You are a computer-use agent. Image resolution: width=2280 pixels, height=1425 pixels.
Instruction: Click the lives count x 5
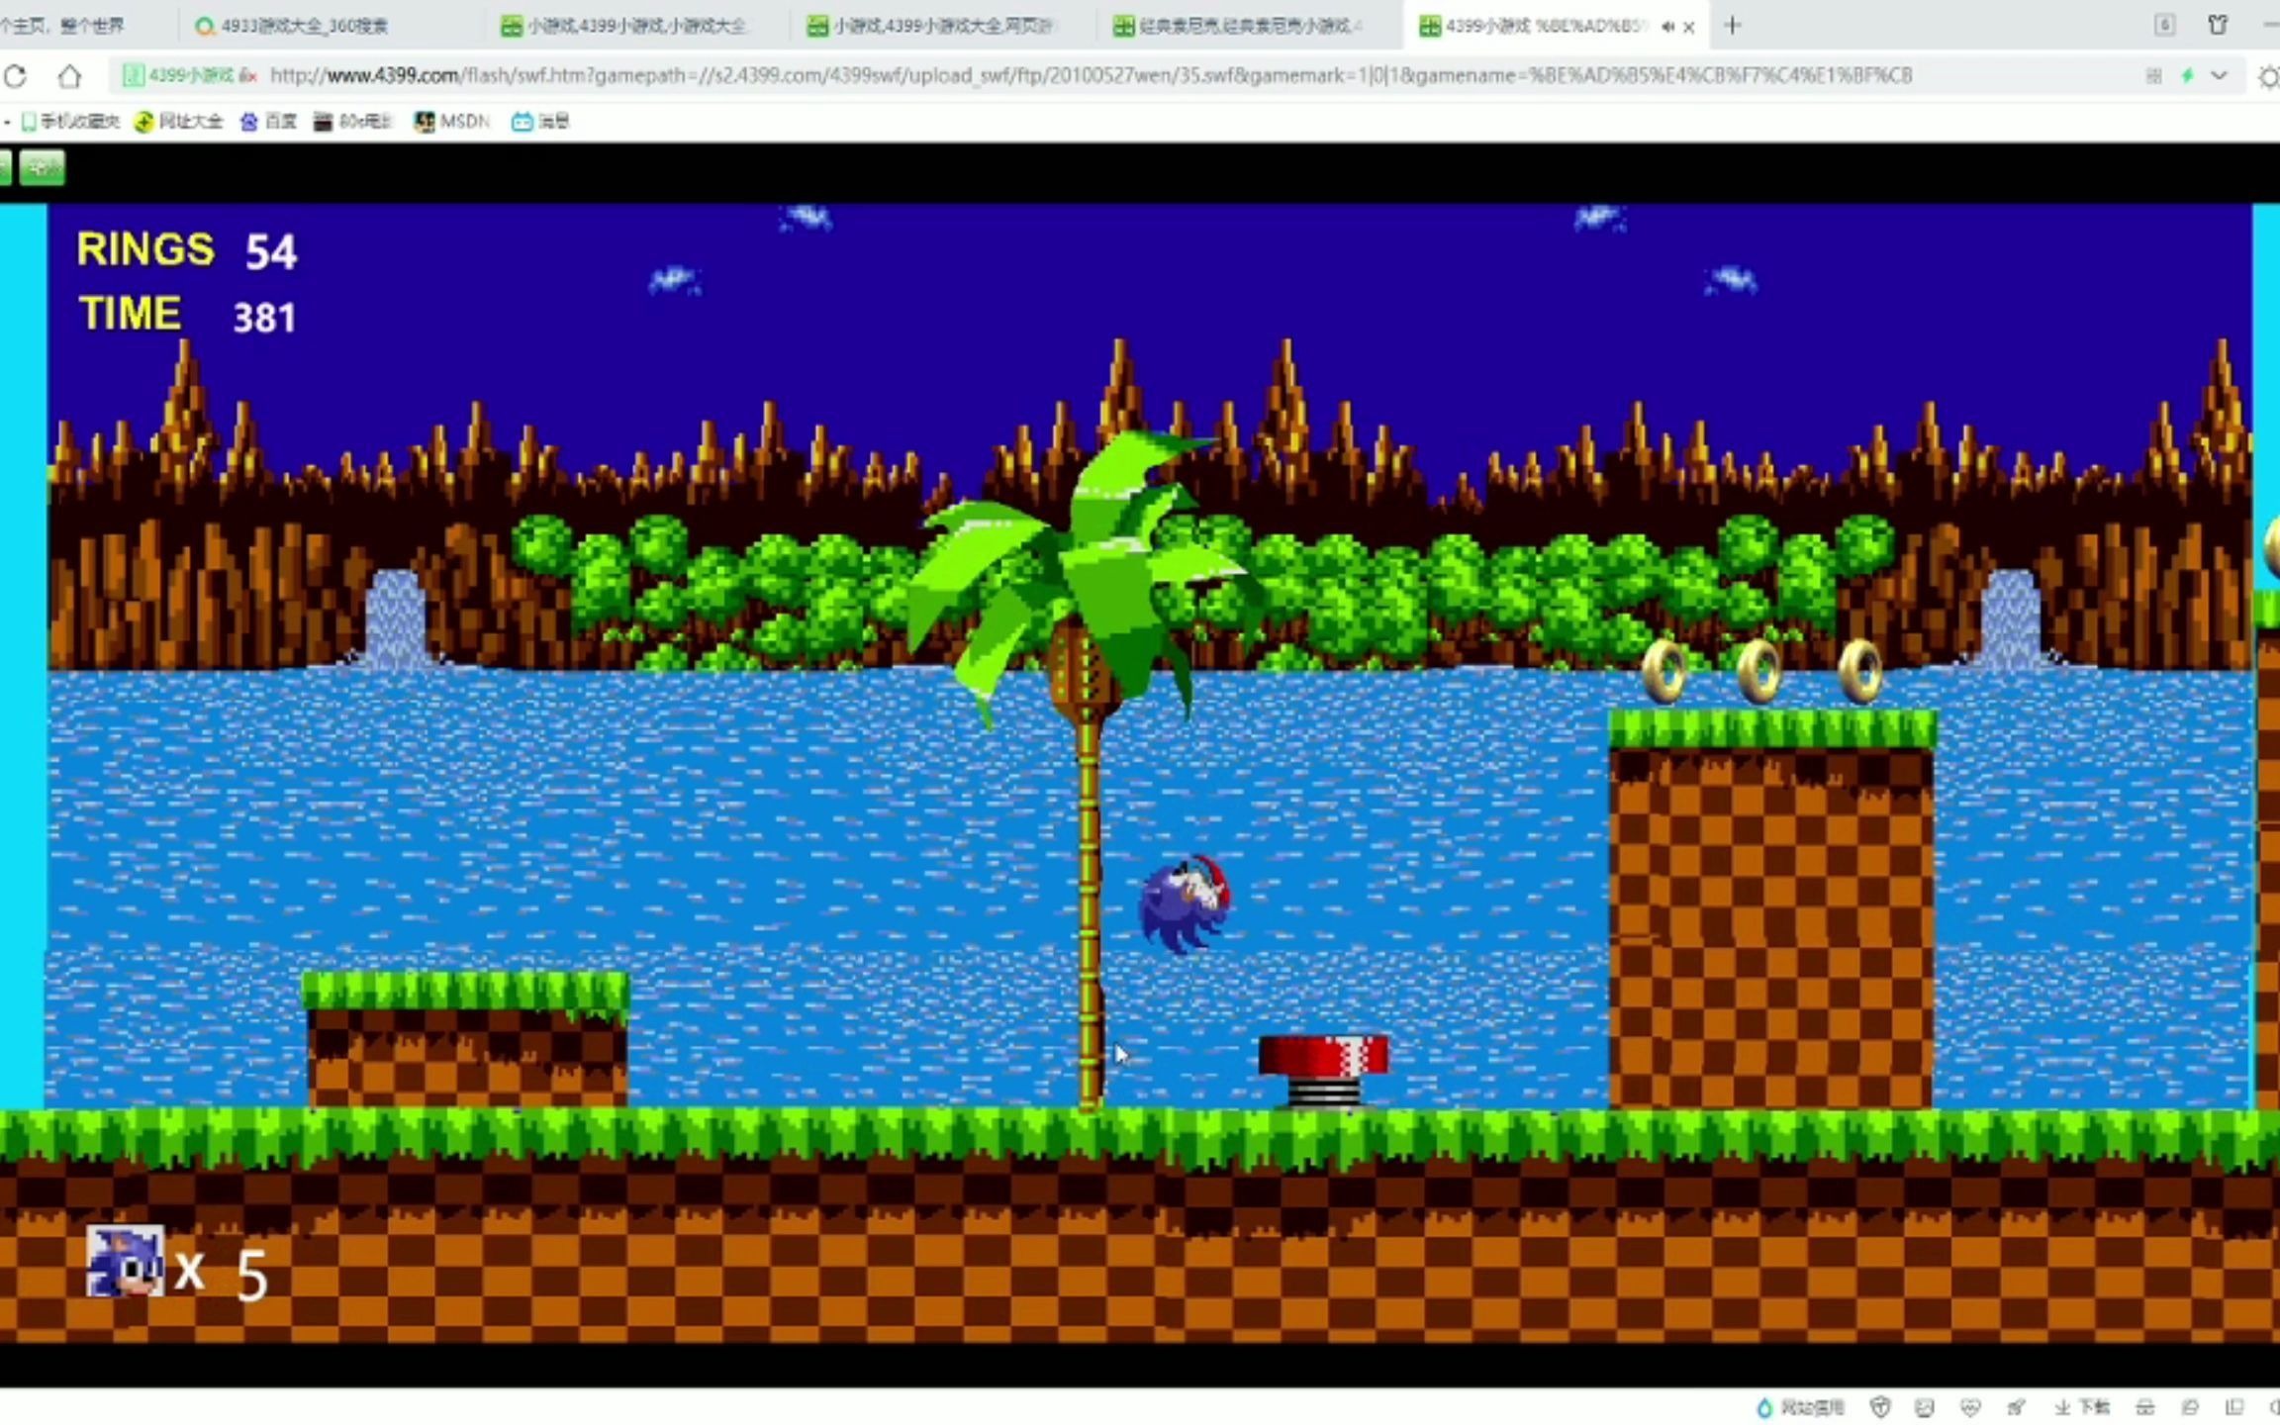click(221, 1273)
